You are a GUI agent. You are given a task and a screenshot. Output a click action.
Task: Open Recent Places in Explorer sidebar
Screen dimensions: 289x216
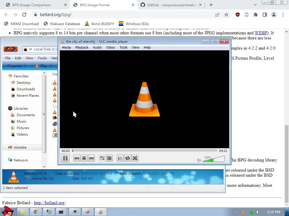(25, 96)
